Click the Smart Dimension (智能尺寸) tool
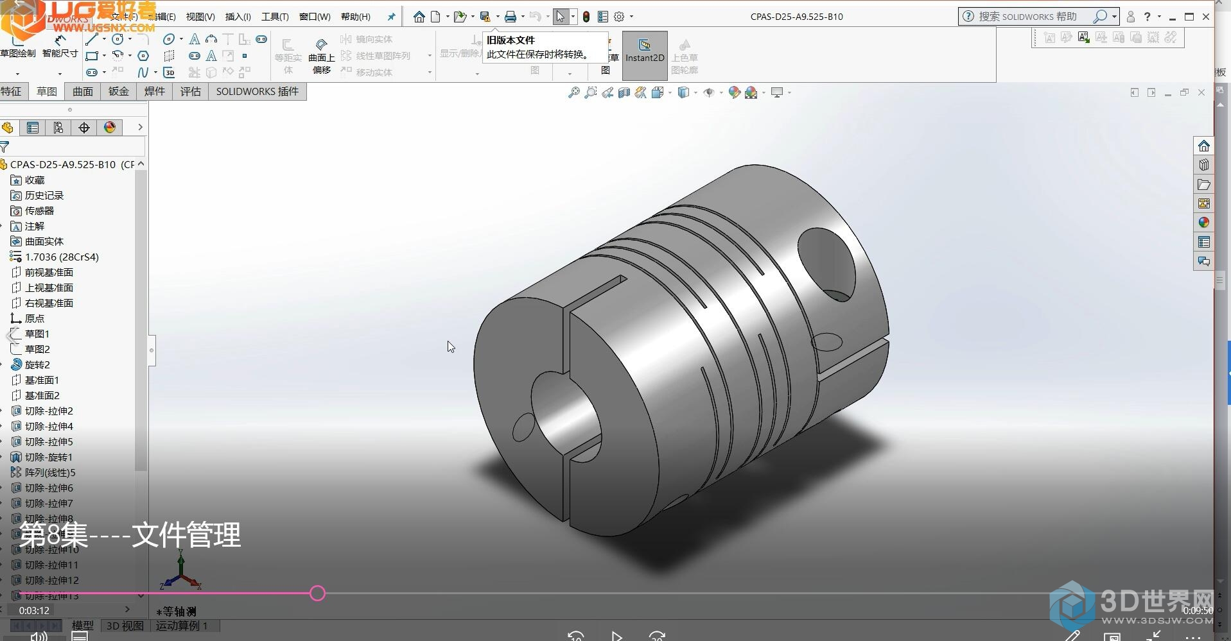 (60, 46)
